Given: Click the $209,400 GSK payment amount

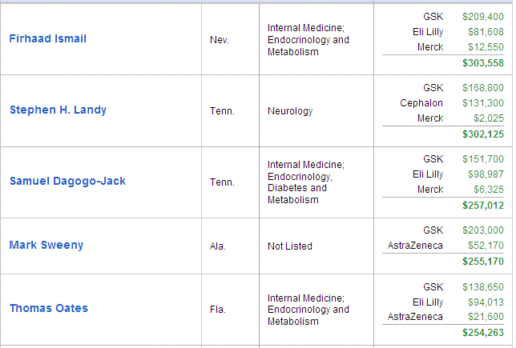Looking at the screenshot, I should [483, 16].
